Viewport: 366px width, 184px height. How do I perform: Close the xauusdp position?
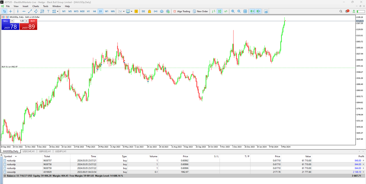tap(363, 172)
